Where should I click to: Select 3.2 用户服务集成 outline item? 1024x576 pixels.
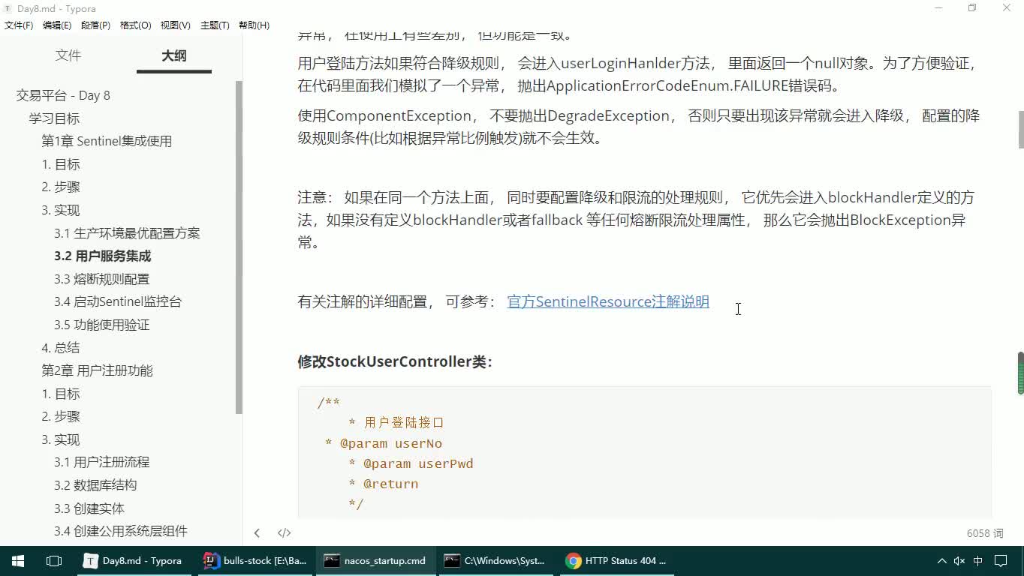[102, 256]
